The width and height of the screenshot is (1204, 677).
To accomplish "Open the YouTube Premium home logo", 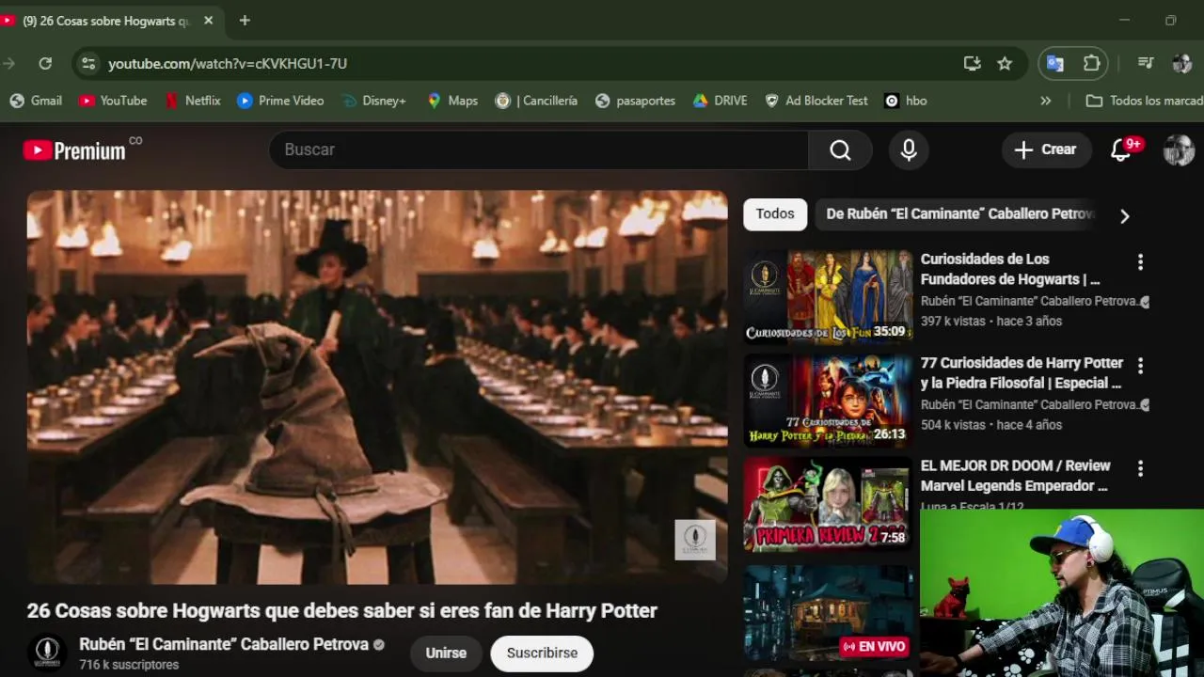I will 75,150.
